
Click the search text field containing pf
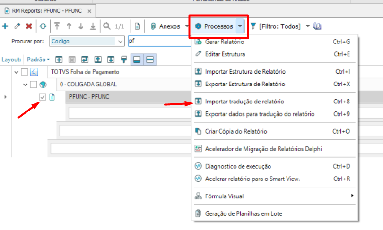[x=159, y=41]
